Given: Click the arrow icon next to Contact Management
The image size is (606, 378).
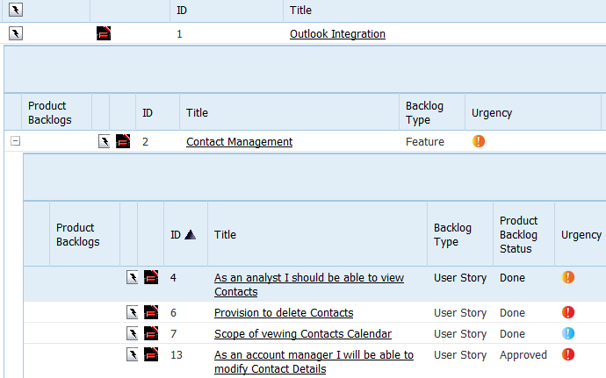Looking at the screenshot, I should pos(105,141).
